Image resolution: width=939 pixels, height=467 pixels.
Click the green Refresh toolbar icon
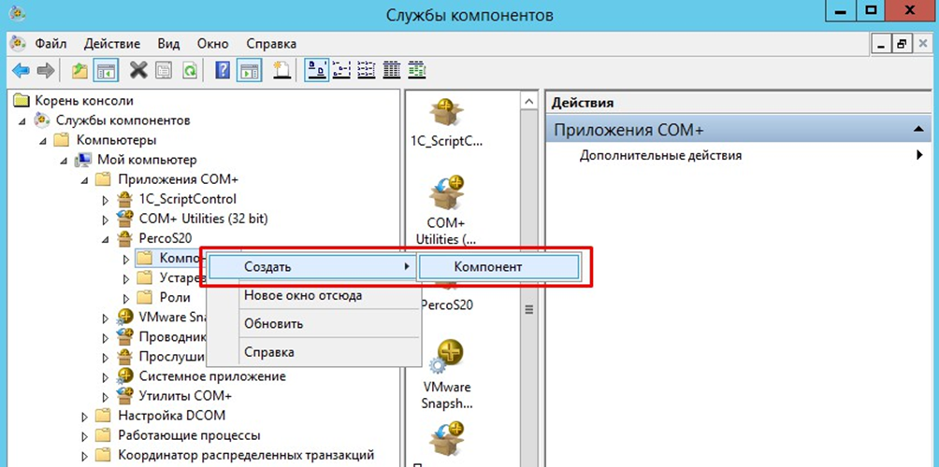[189, 71]
